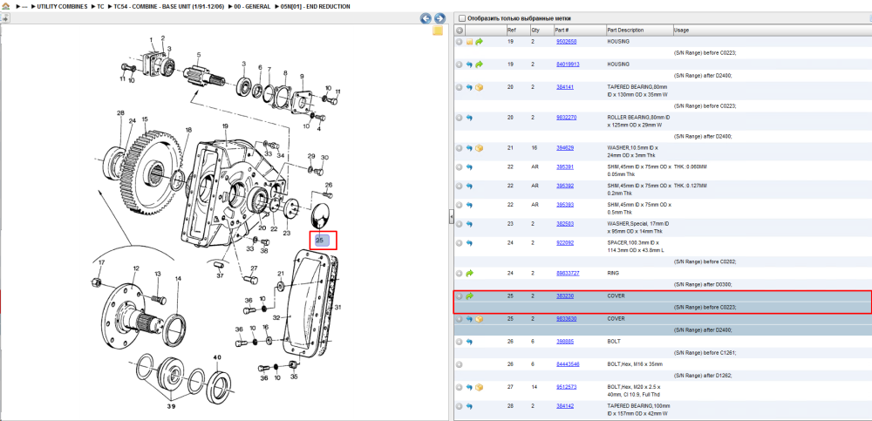Select callout 28 on the diagram
Viewport: 872px width, 421px height.
point(120,113)
